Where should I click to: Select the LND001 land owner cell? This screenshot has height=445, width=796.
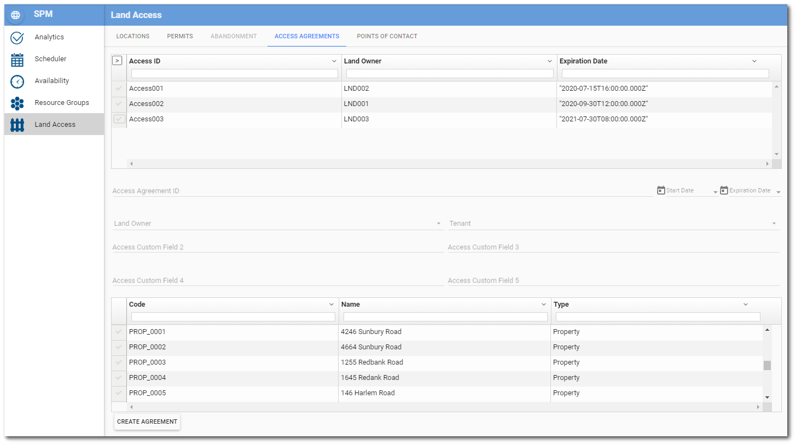coord(449,104)
